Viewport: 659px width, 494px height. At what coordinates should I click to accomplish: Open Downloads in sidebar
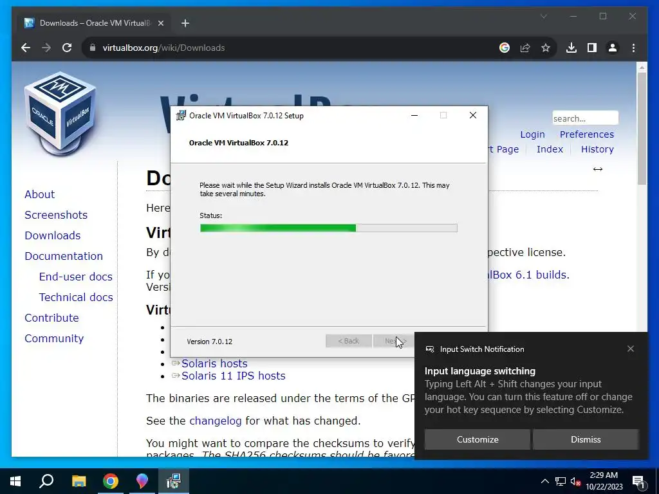(53, 235)
